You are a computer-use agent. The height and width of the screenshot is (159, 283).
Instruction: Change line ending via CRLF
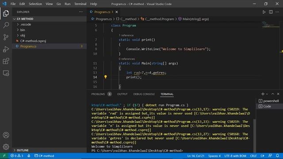pyautogui.click(x=253, y=156)
